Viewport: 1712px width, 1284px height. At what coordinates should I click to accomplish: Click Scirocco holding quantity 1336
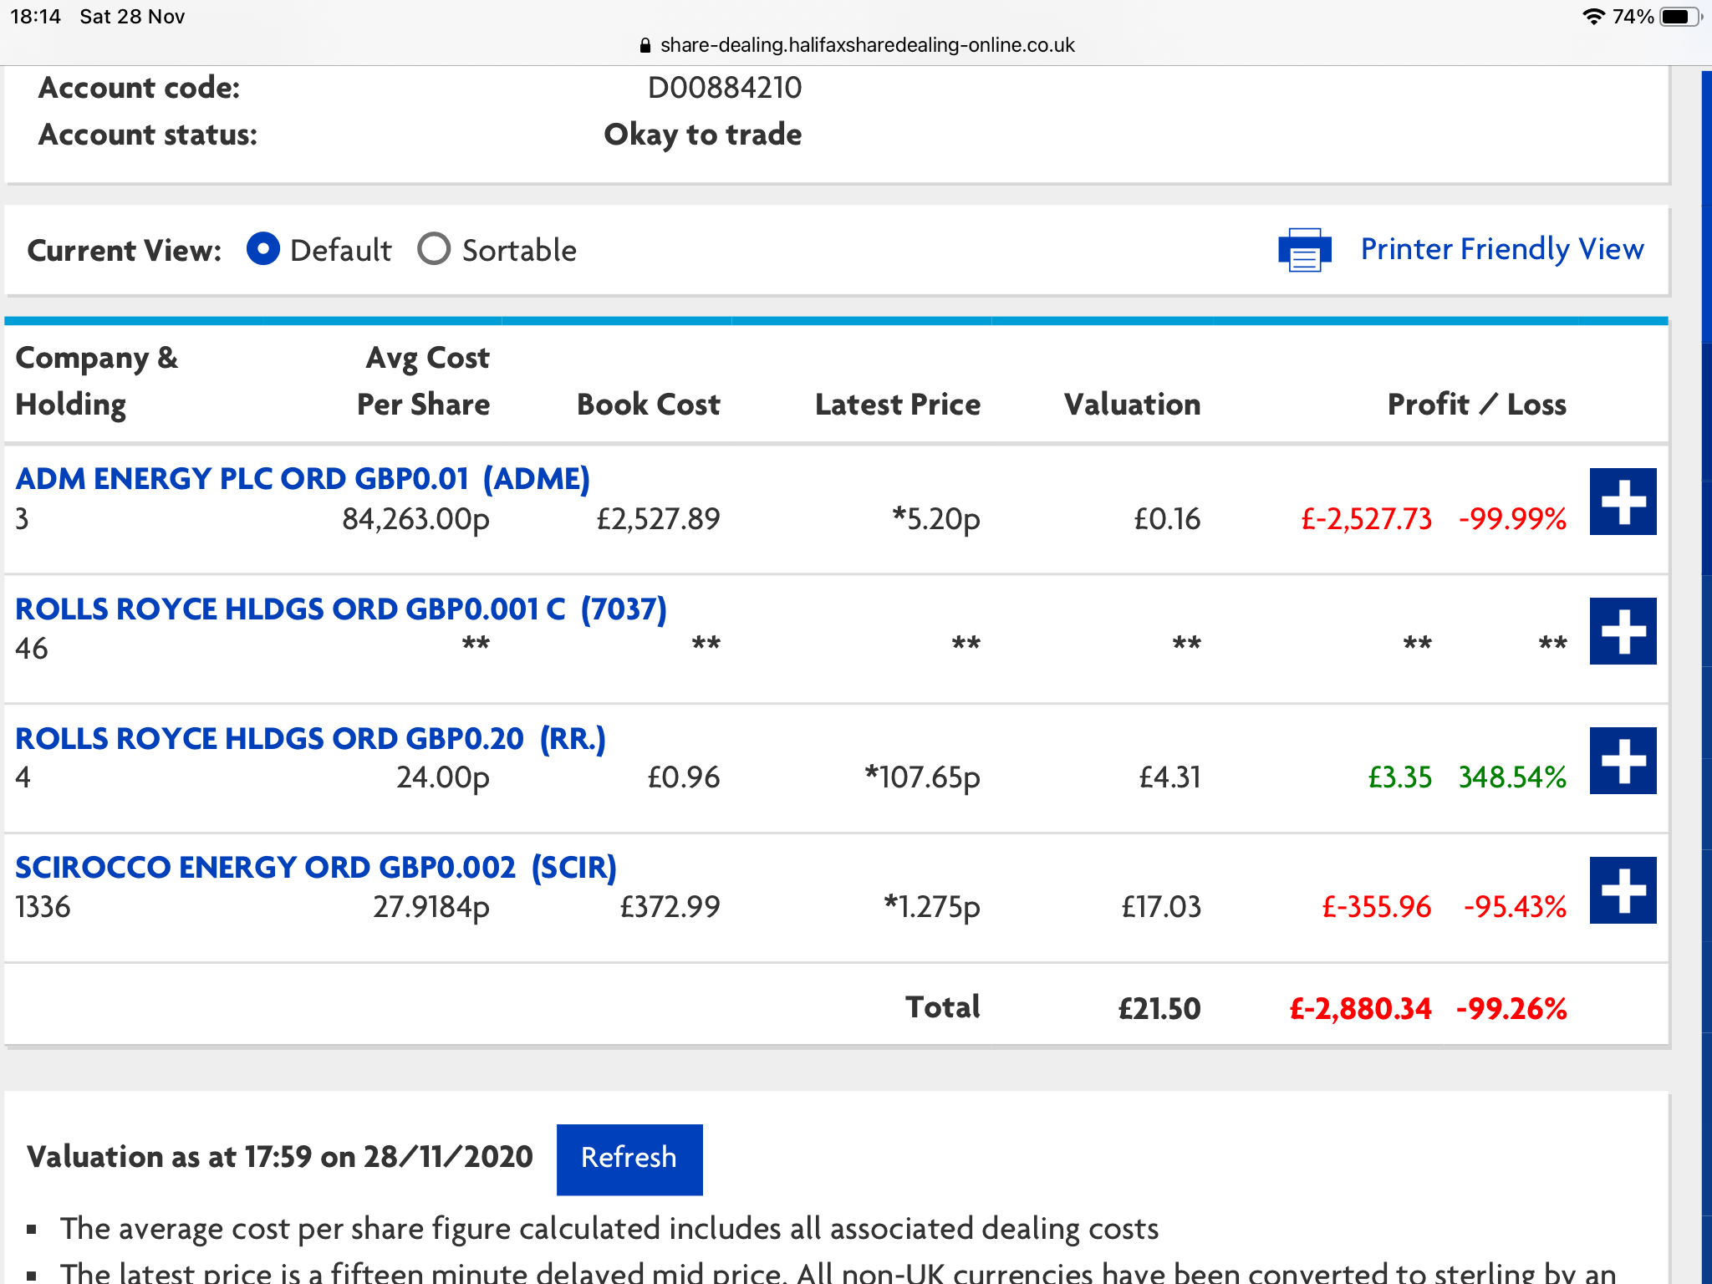click(43, 907)
